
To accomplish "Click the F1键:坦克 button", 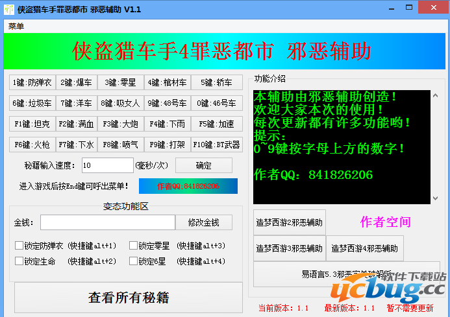I will click(x=32, y=124).
